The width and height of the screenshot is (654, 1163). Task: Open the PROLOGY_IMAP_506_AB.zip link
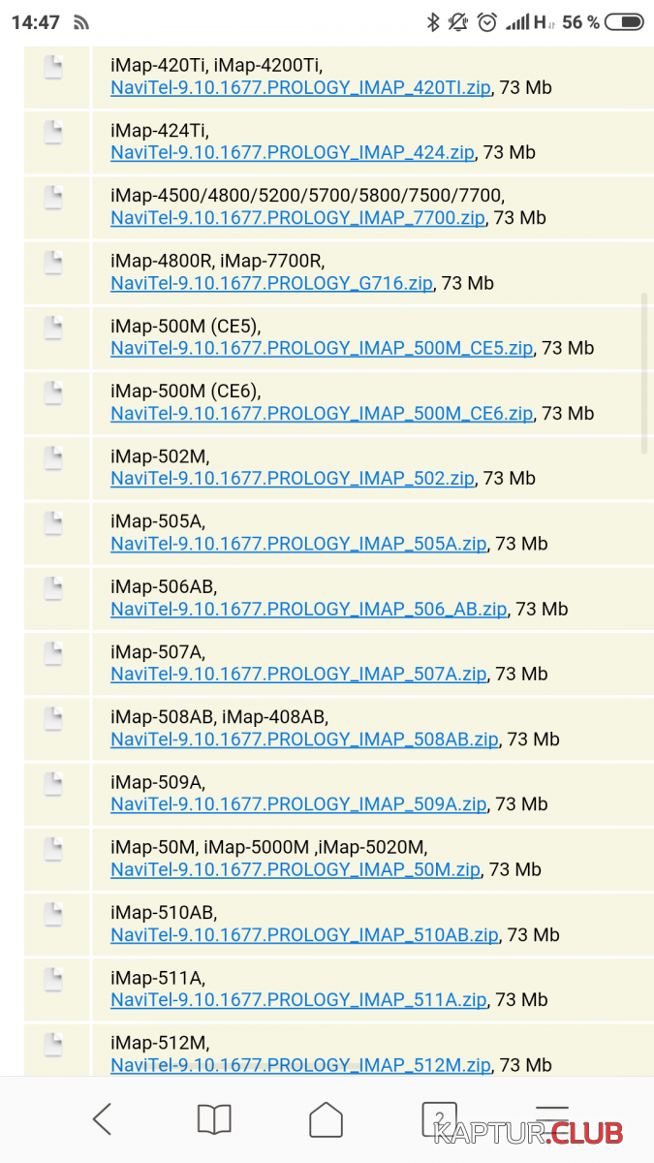click(x=308, y=610)
